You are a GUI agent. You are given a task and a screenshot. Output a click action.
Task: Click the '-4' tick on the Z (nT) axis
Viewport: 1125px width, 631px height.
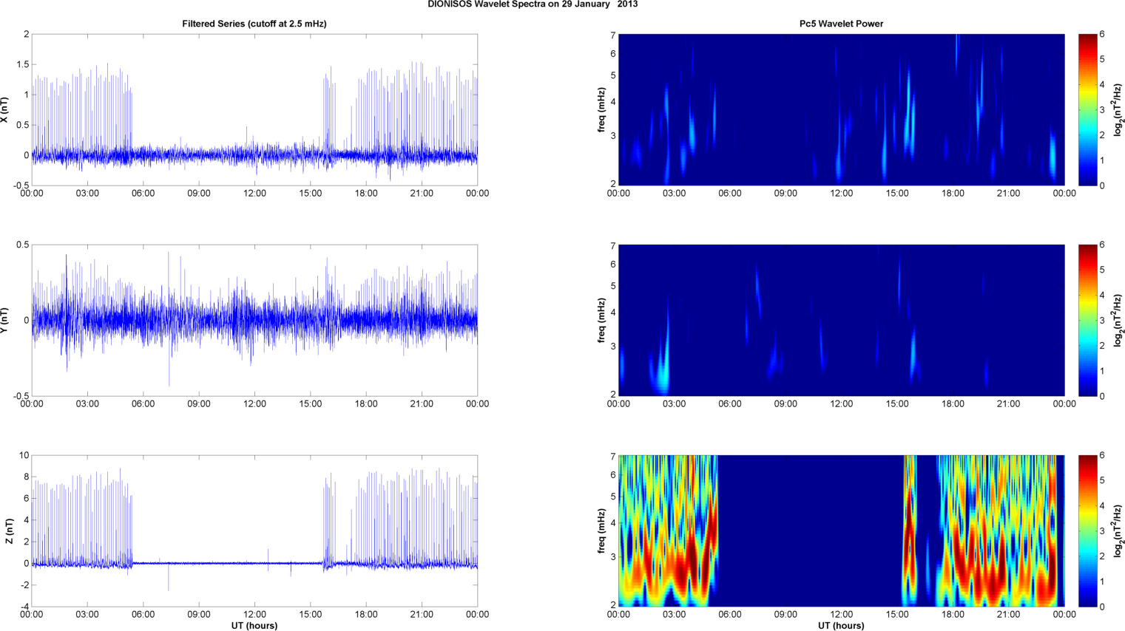coord(25,607)
